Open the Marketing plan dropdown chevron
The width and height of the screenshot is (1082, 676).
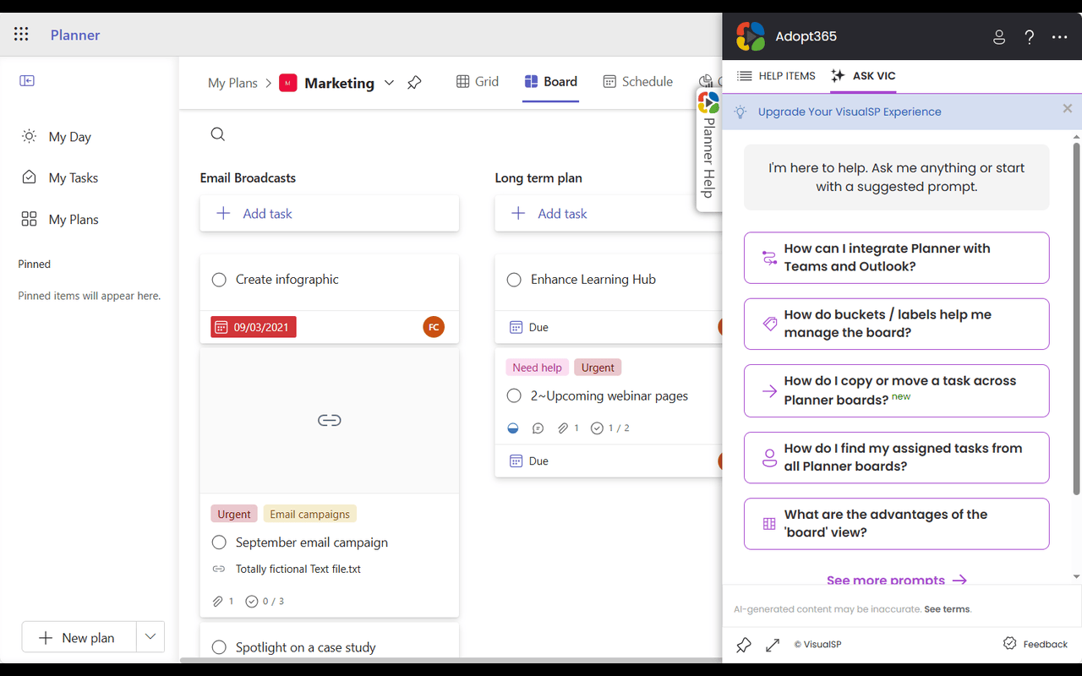(x=389, y=83)
